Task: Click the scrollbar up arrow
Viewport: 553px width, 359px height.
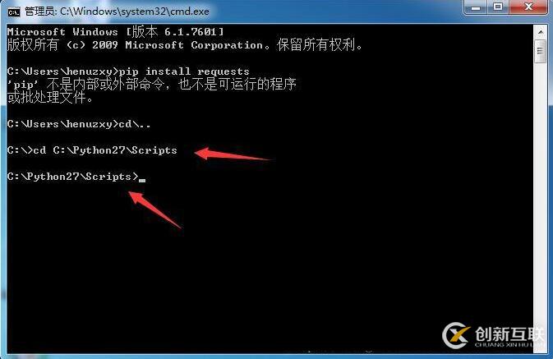Action: [x=541, y=32]
